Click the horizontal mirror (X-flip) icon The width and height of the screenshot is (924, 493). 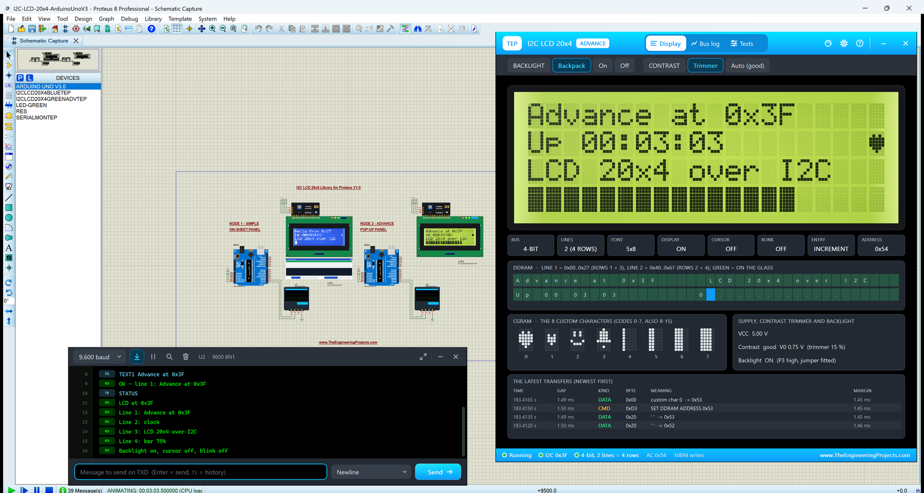point(8,311)
